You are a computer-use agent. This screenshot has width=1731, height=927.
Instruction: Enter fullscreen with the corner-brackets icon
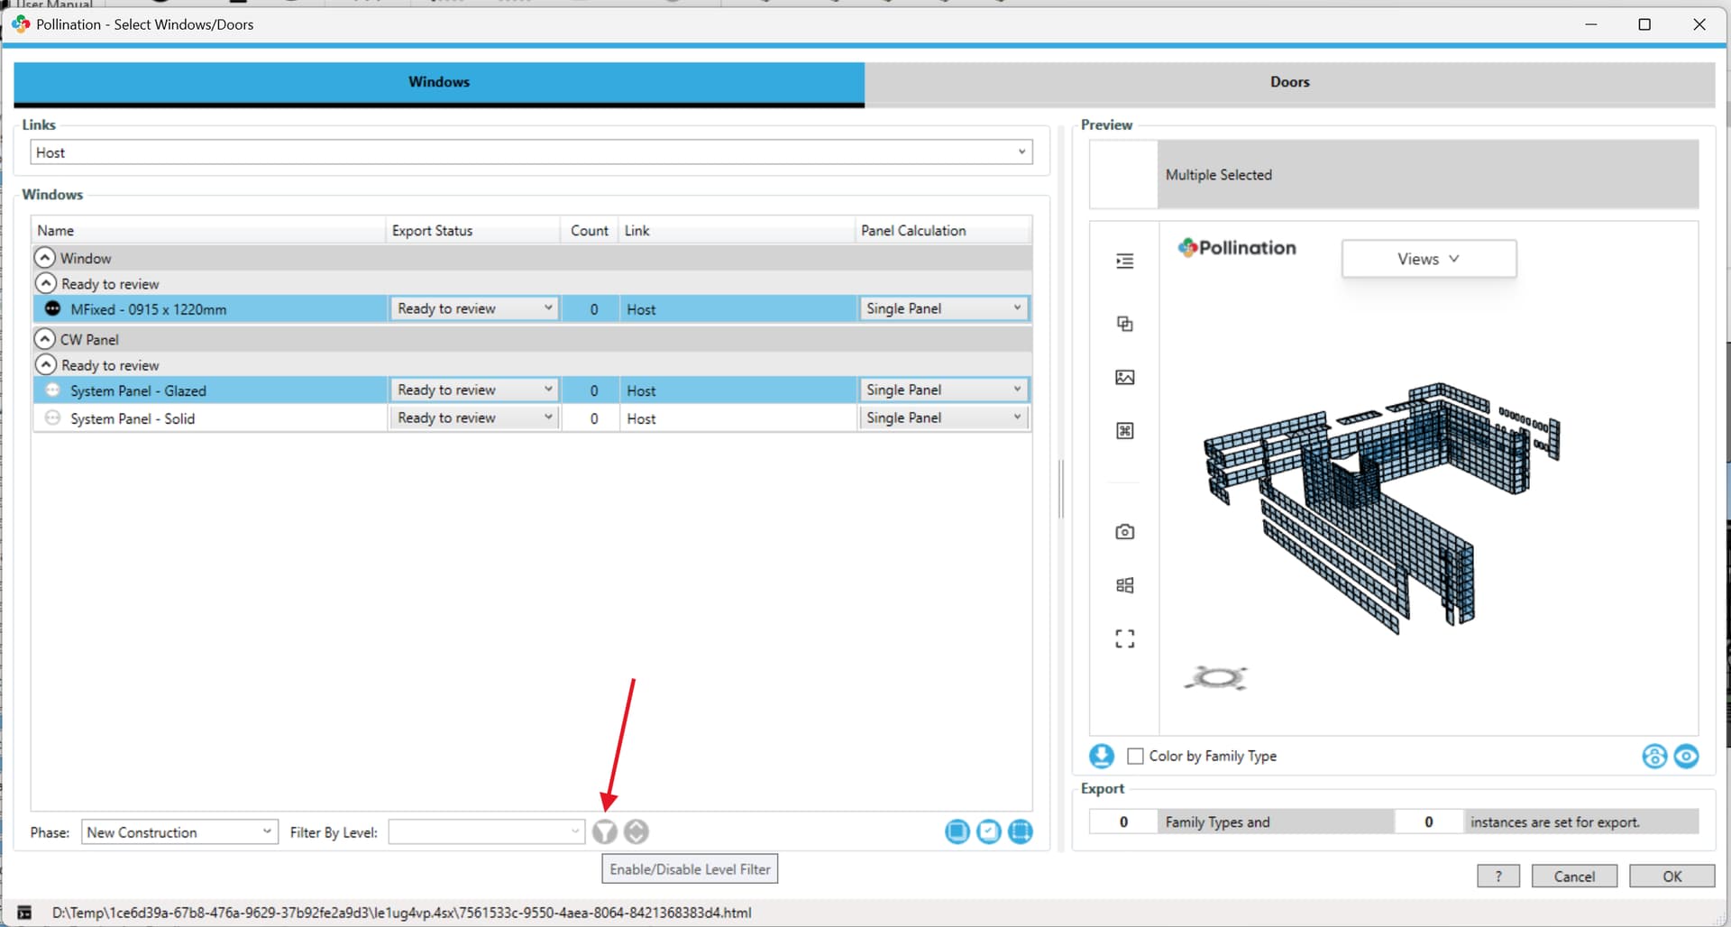(x=1125, y=639)
